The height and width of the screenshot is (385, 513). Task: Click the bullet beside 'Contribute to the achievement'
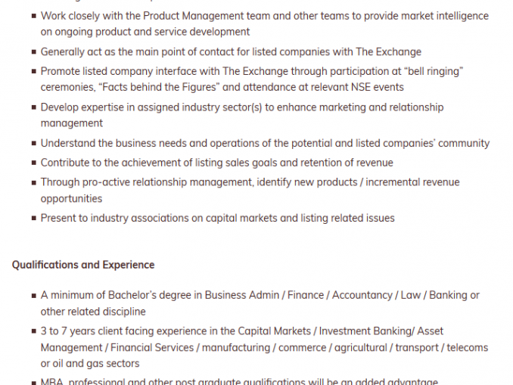point(34,163)
